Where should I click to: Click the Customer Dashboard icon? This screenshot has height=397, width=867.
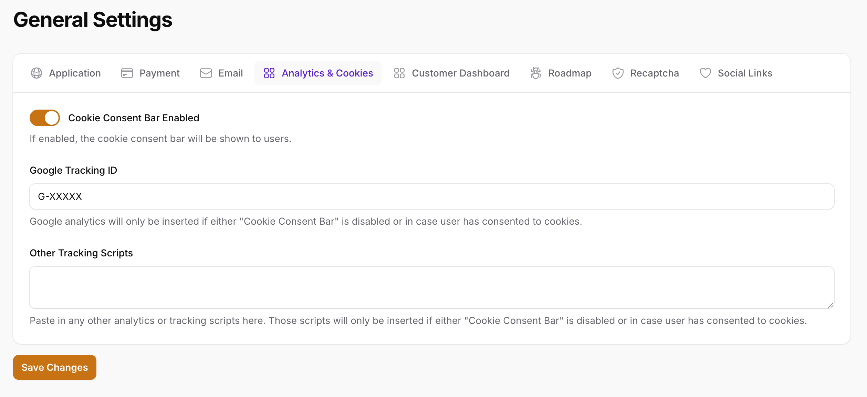click(399, 72)
